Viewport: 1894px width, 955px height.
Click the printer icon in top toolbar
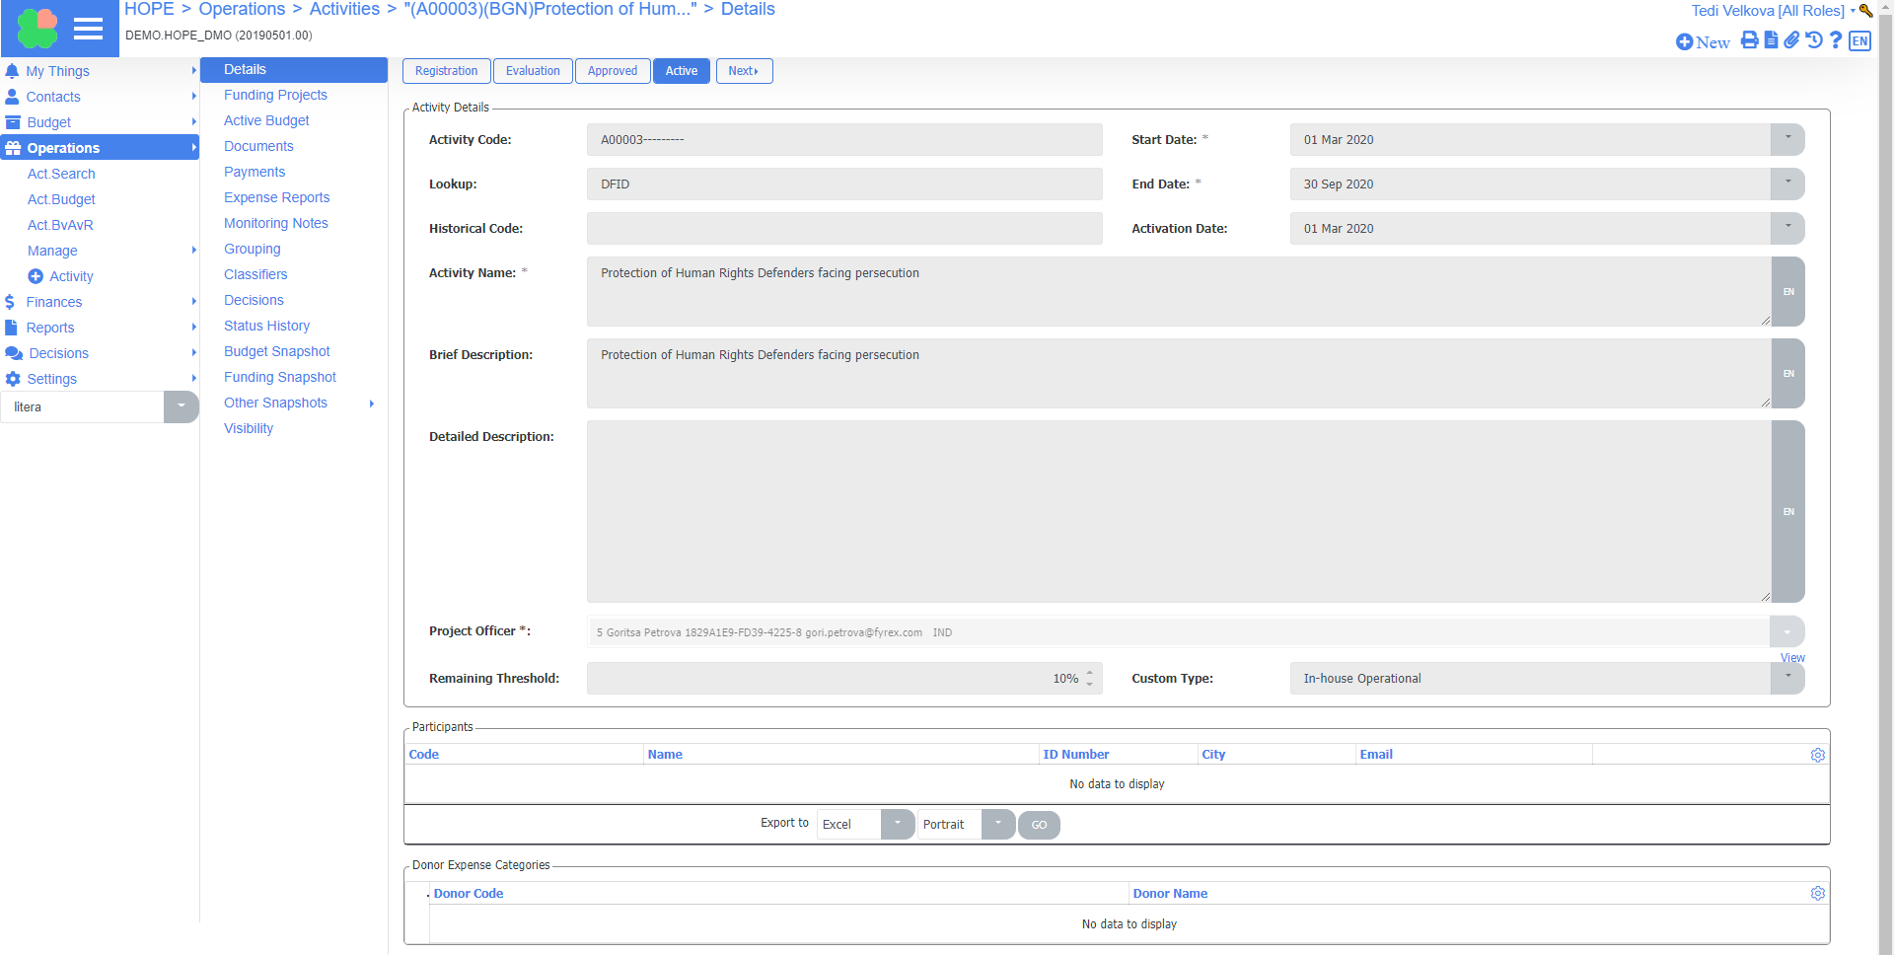pyautogui.click(x=1749, y=40)
